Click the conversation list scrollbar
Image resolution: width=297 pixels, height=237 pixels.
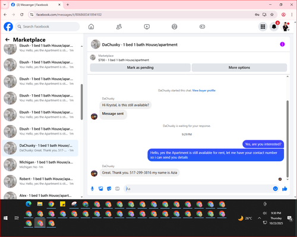coord(81,102)
